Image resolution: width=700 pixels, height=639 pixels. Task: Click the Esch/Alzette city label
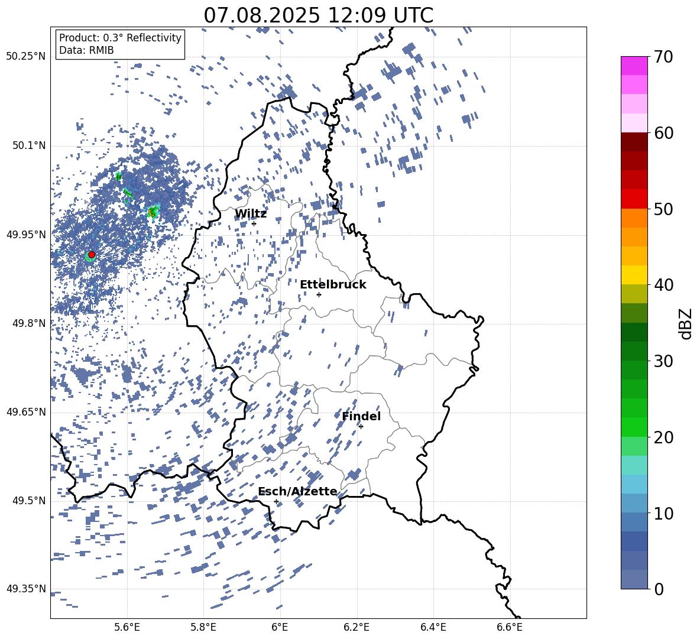click(x=297, y=491)
